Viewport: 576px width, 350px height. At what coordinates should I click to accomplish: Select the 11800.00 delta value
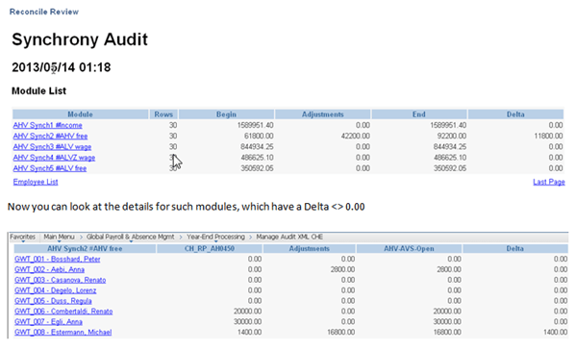click(548, 136)
